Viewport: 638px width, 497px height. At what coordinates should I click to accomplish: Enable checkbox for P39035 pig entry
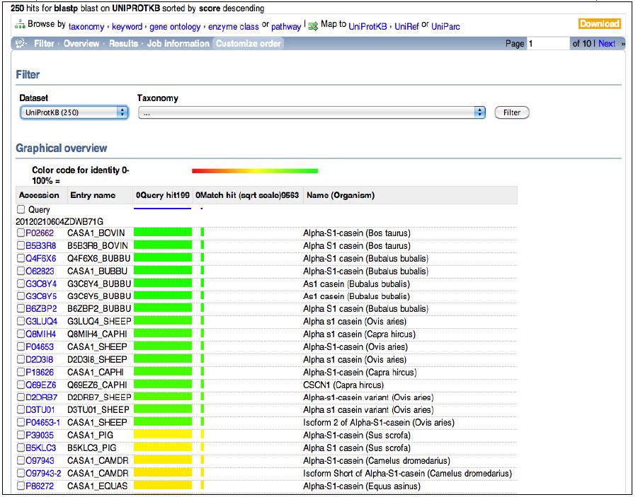21,435
